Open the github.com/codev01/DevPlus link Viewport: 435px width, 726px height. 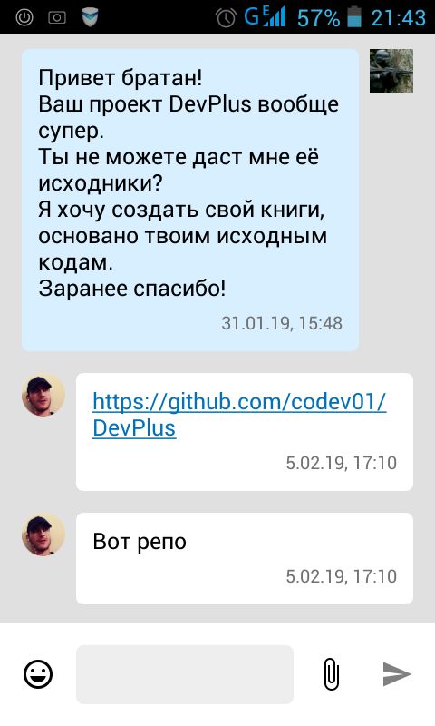[x=239, y=415]
